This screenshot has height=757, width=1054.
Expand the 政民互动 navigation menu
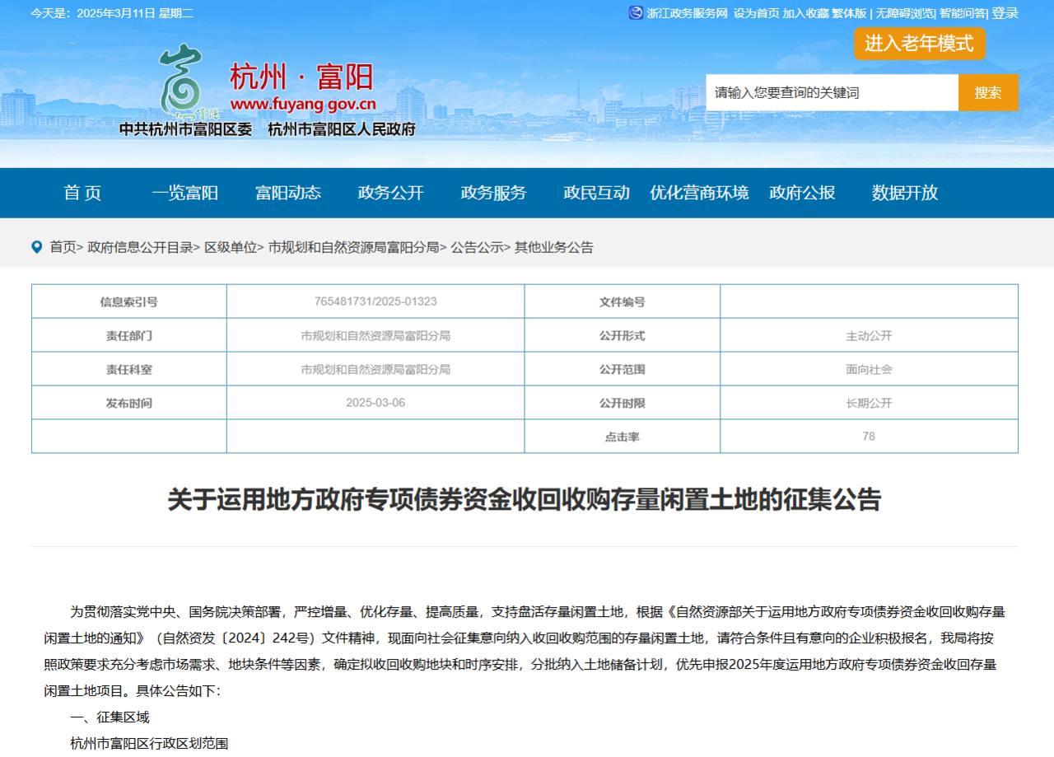[x=596, y=193]
